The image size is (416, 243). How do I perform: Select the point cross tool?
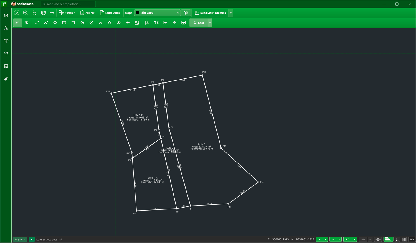click(x=128, y=23)
